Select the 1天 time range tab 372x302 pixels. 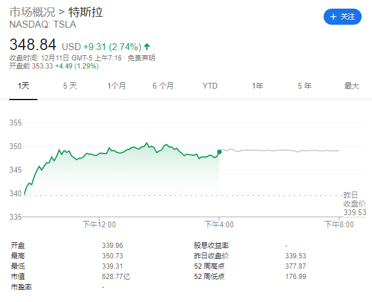[24, 86]
